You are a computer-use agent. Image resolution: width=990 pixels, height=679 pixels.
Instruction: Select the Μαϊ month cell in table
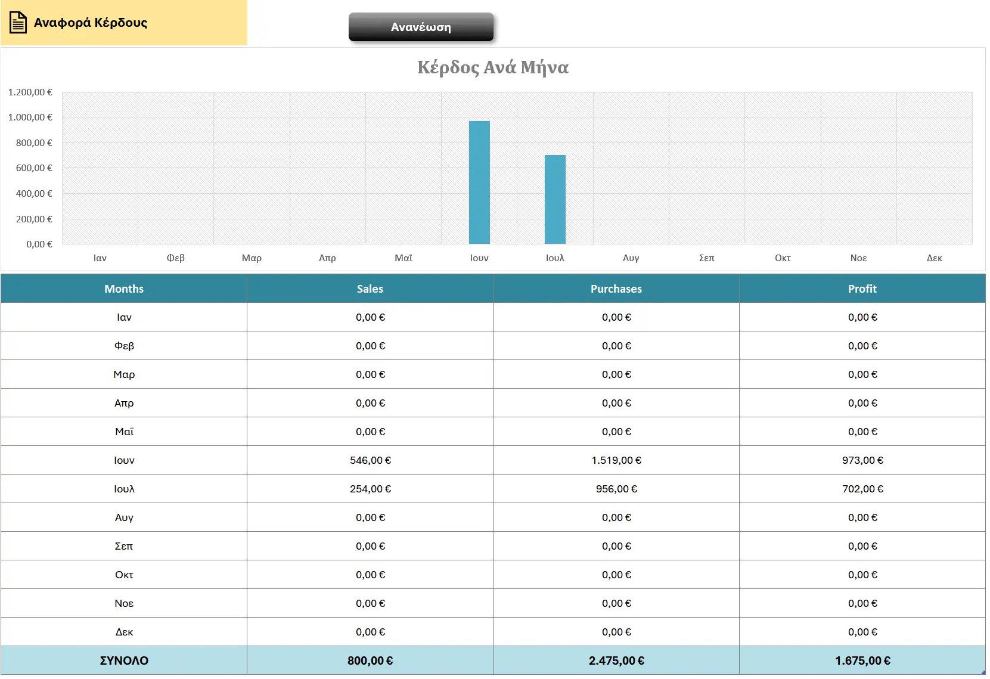pyautogui.click(x=124, y=432)
